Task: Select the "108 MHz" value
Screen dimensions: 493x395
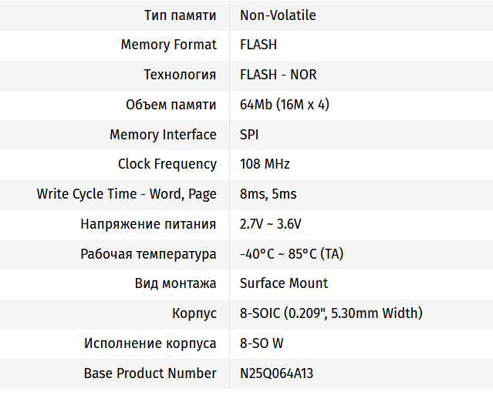Action: coord(265,164)
